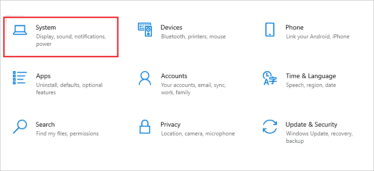Click 'Location, camera, microphone' description
374x171 pixels.
click(198, 134)
